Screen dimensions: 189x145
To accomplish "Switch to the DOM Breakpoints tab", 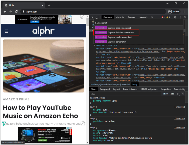I will [x=149, y=89].
